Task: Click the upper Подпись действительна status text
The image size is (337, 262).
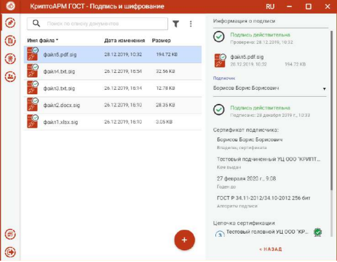Action: pos(260,35)
